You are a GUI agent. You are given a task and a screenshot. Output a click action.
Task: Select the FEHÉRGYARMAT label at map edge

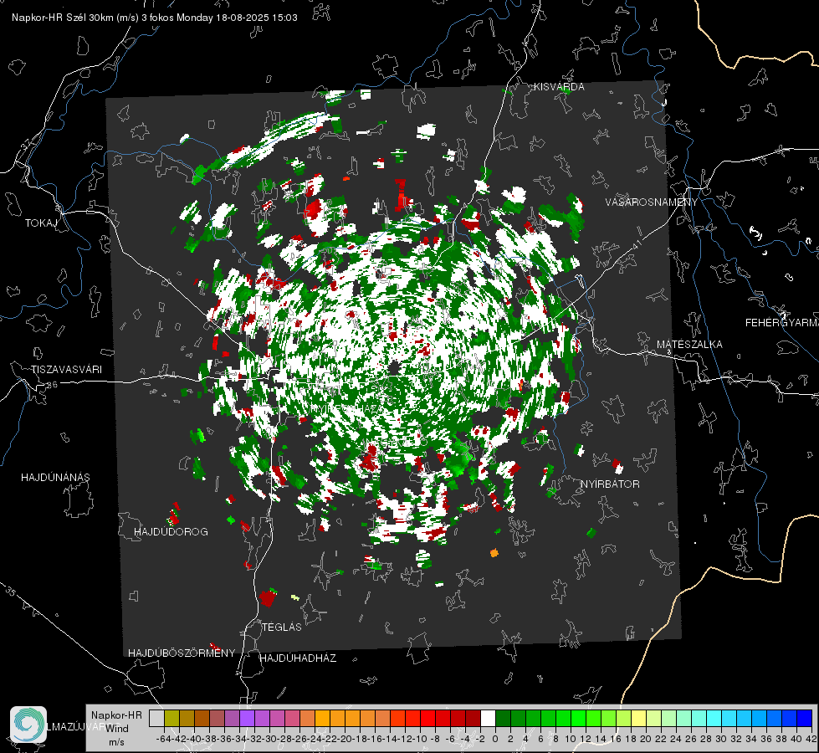[781, 323]
